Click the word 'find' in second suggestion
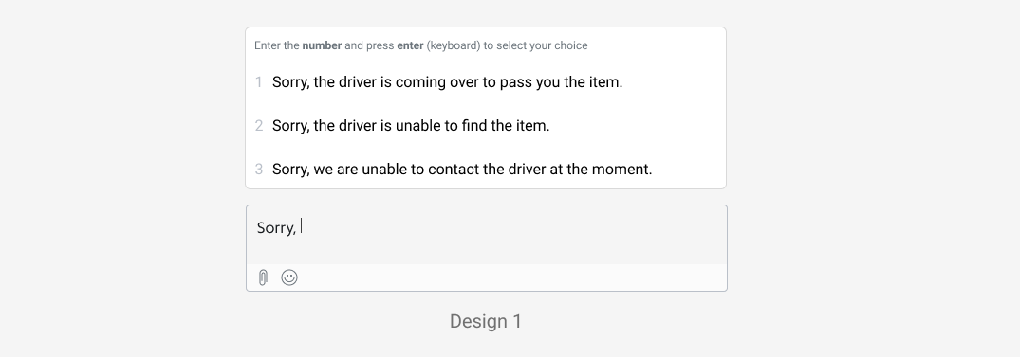1020x357 pixels. click(x=474, y=126)
